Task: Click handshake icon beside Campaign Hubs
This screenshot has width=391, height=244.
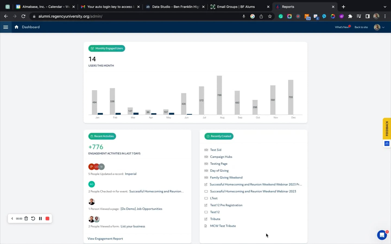Action: [206, 157]
